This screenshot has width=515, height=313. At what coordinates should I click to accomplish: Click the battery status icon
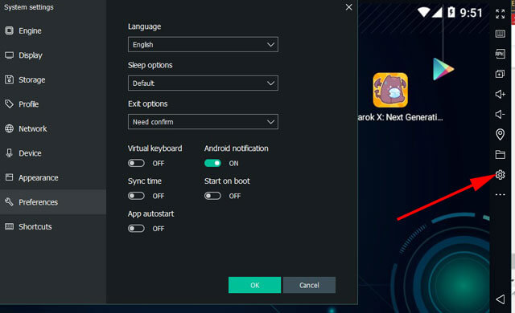tap(451, 13)
